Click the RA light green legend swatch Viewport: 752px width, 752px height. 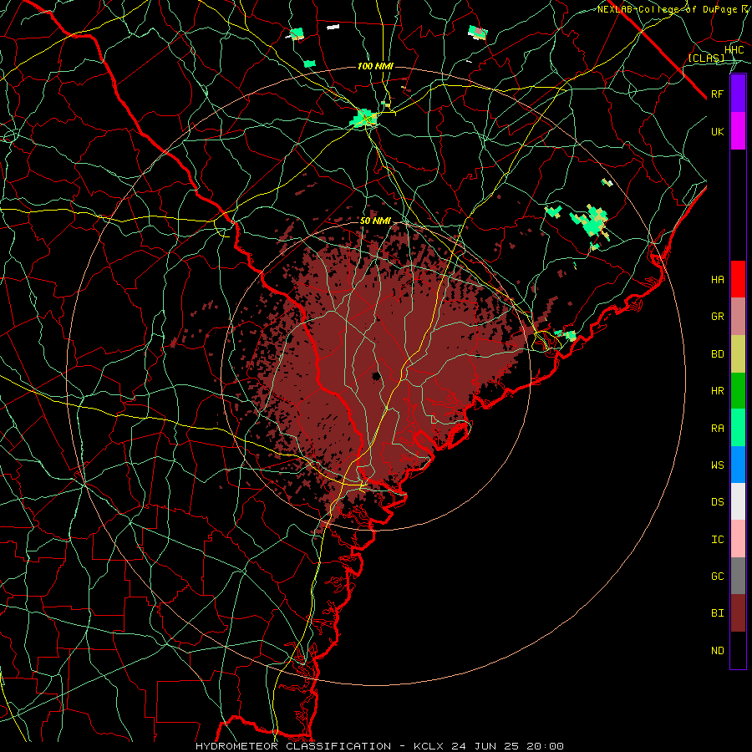(x=738, y=428)
